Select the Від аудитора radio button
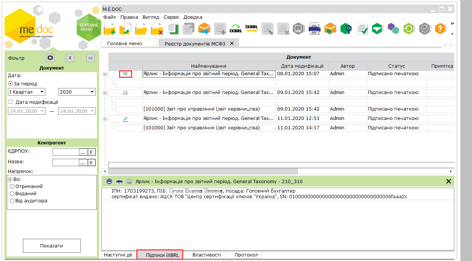Viewport: 472px width, 261px height. point(12,201)
